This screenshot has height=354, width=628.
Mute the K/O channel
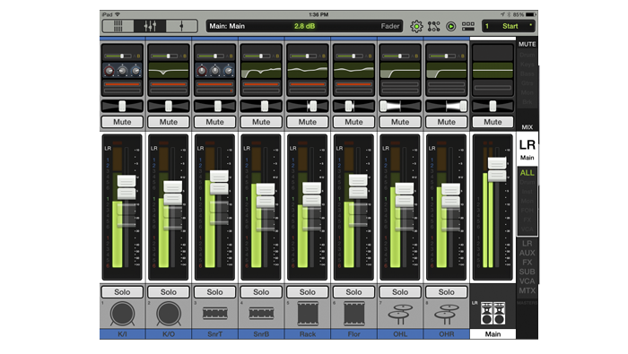(x=169, y=122)
